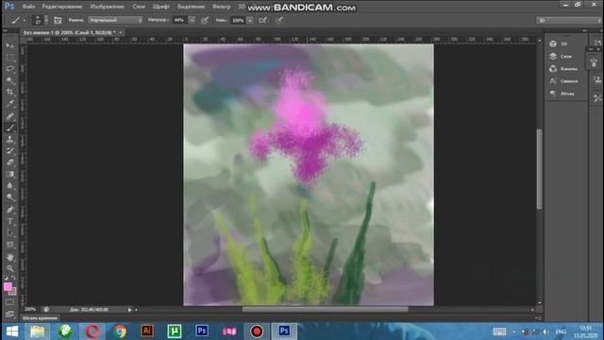Select the Crop tool
604x340 pixels.
pos(10,93)
